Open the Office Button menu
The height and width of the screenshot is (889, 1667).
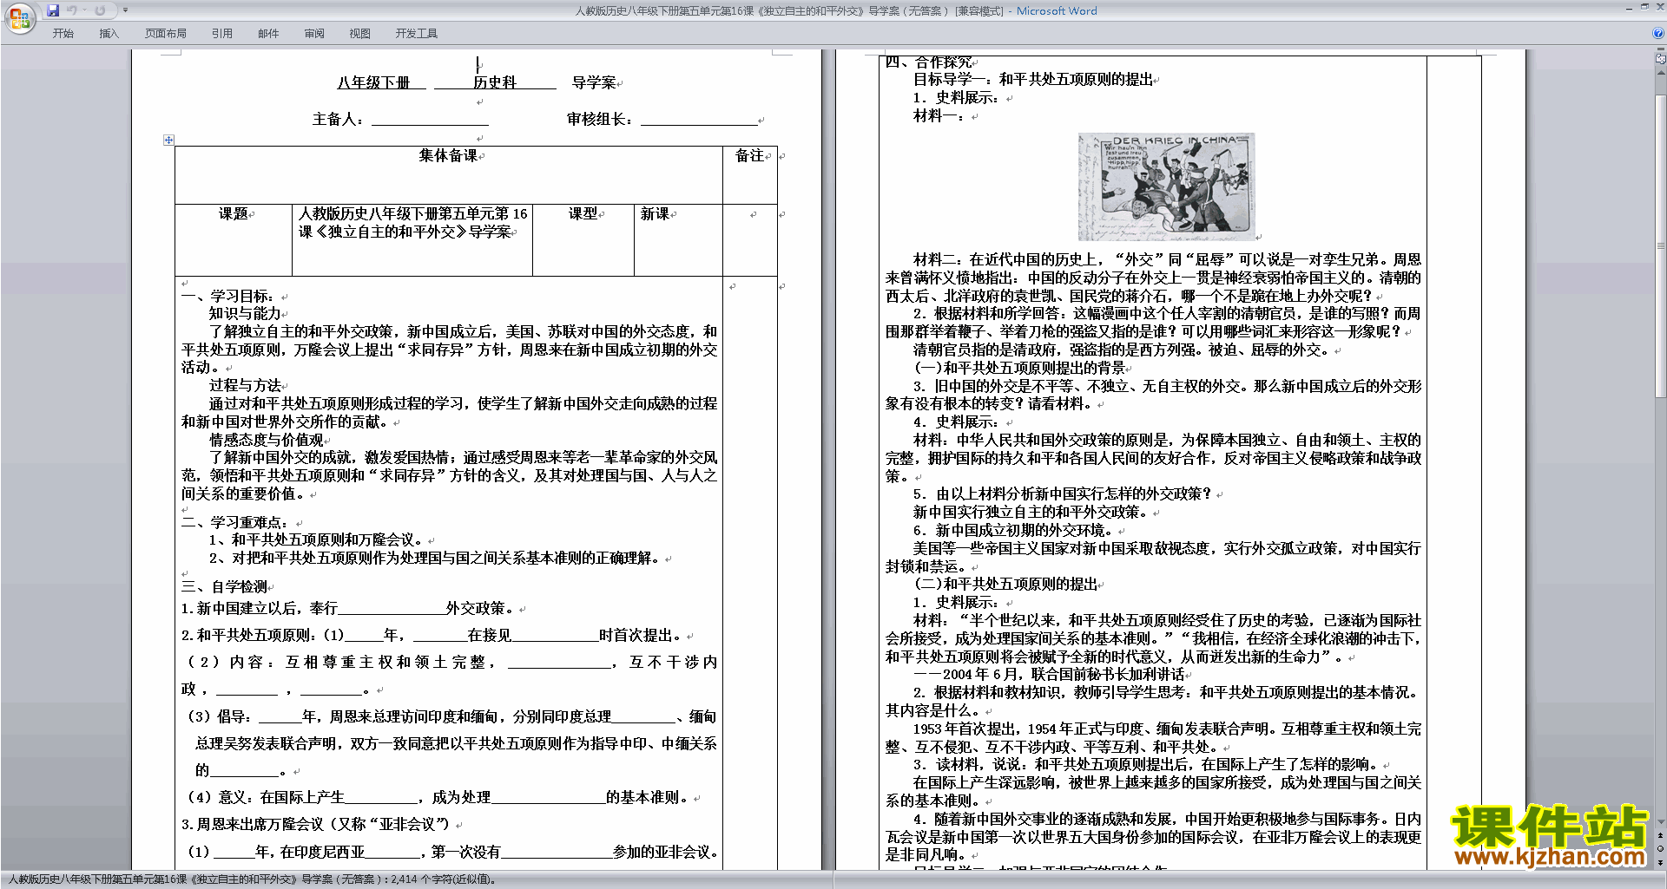19,17
